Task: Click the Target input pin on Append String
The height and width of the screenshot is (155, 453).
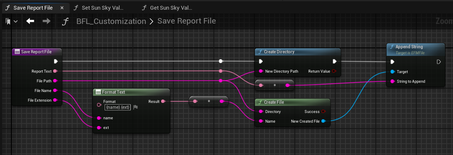Action: pos(392,71)
